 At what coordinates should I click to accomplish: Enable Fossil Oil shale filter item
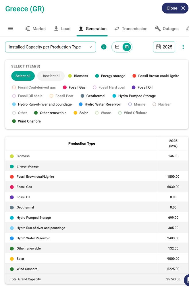pos(27,96)
